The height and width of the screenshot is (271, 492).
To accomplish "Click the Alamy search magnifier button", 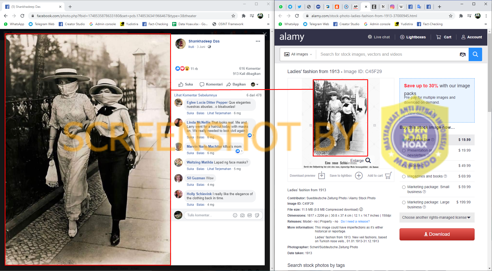I will pos(475,54).
